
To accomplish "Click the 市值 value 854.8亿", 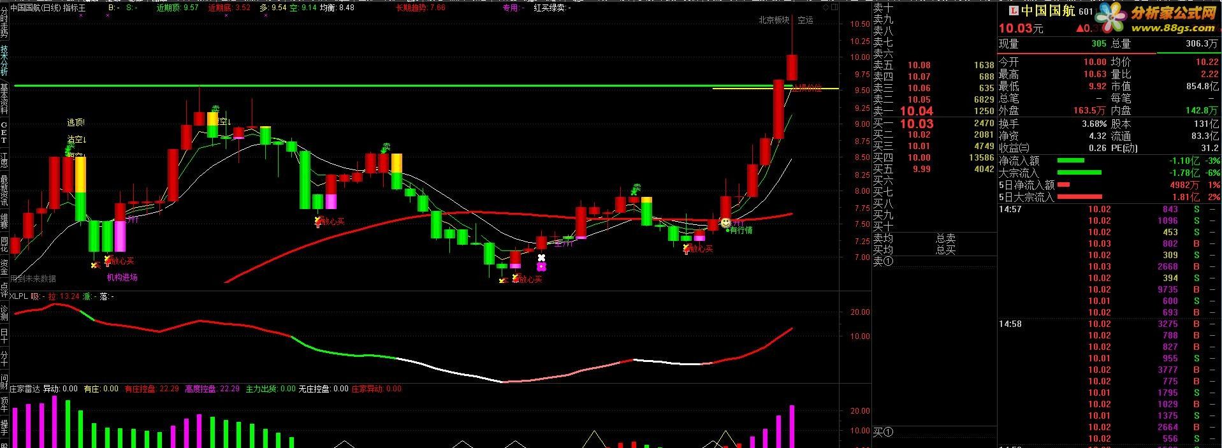I will 1202,86.
